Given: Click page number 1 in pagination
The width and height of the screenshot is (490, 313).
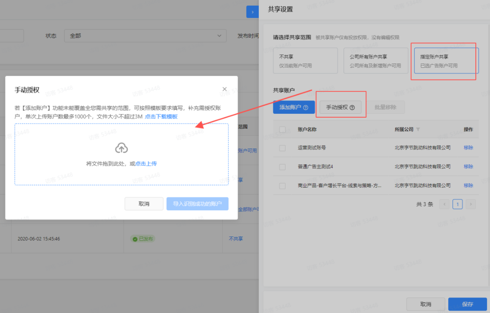Looking at the screenshot, I should pyautogui.click(x=457, y=204).
